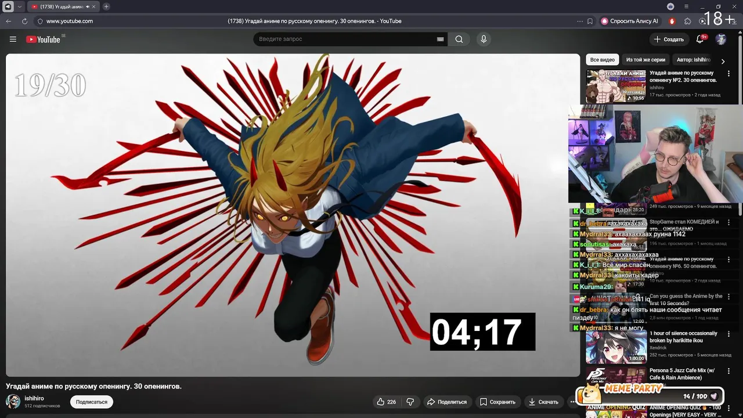743x418 pixels.
Task: Open the YouTube hamburger guide menu
Action: click(x=13, y=39)
